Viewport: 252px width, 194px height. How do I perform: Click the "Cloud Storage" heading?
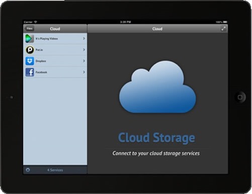click(156, 138)
